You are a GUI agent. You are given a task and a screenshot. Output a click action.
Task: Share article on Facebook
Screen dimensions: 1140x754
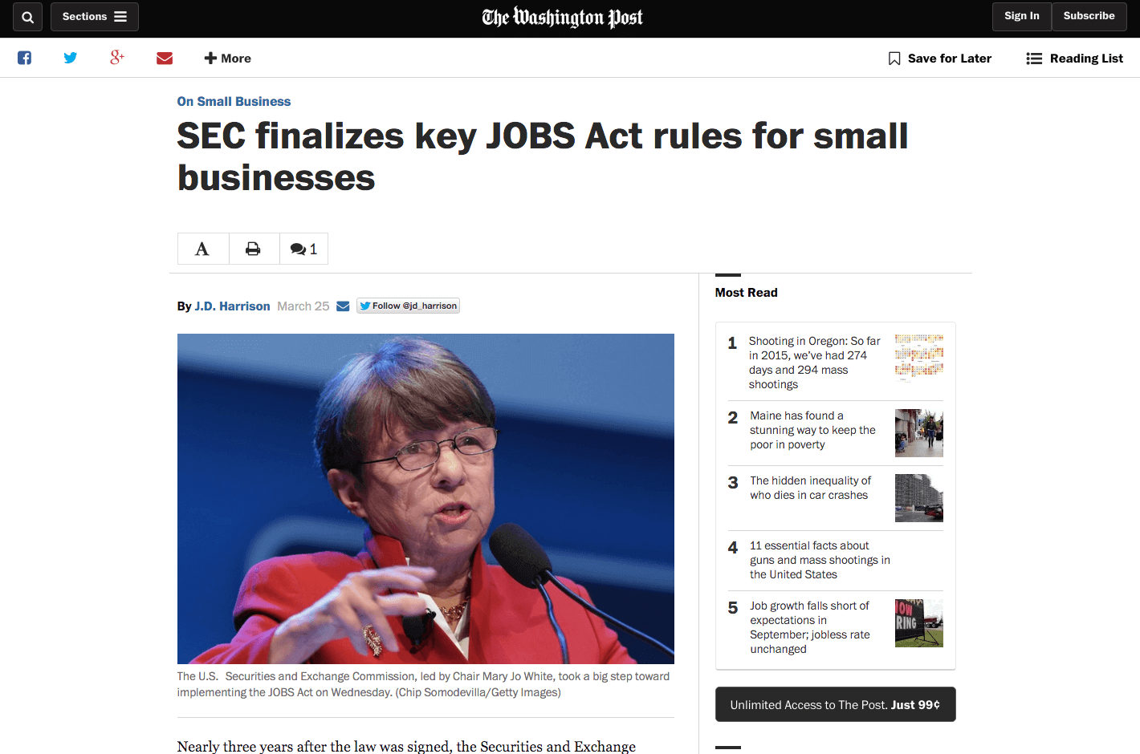pos(25,58)
